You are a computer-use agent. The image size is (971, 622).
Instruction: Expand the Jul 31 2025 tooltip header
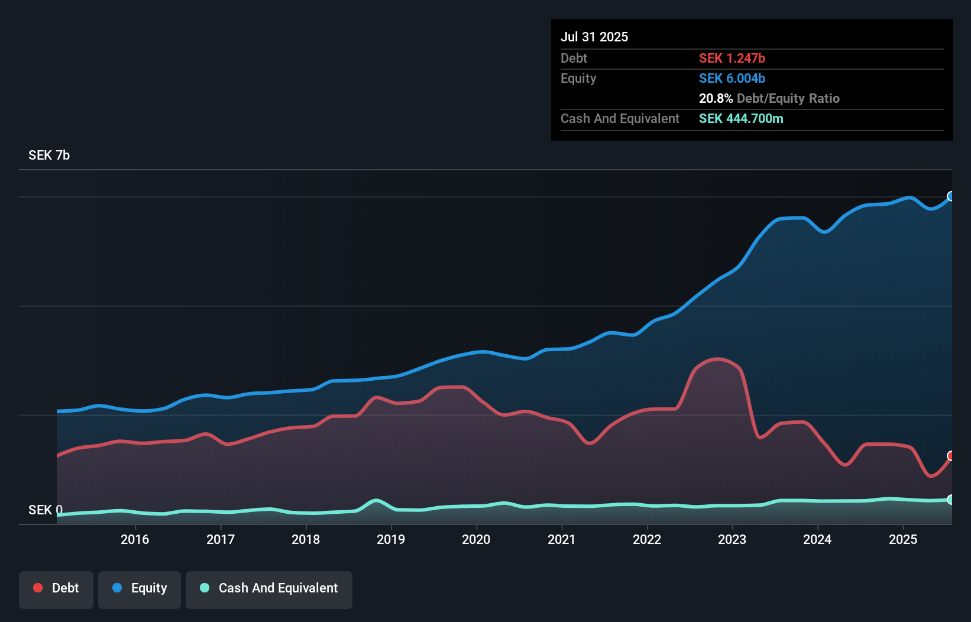pyautogui.click(x=594, y=37)
